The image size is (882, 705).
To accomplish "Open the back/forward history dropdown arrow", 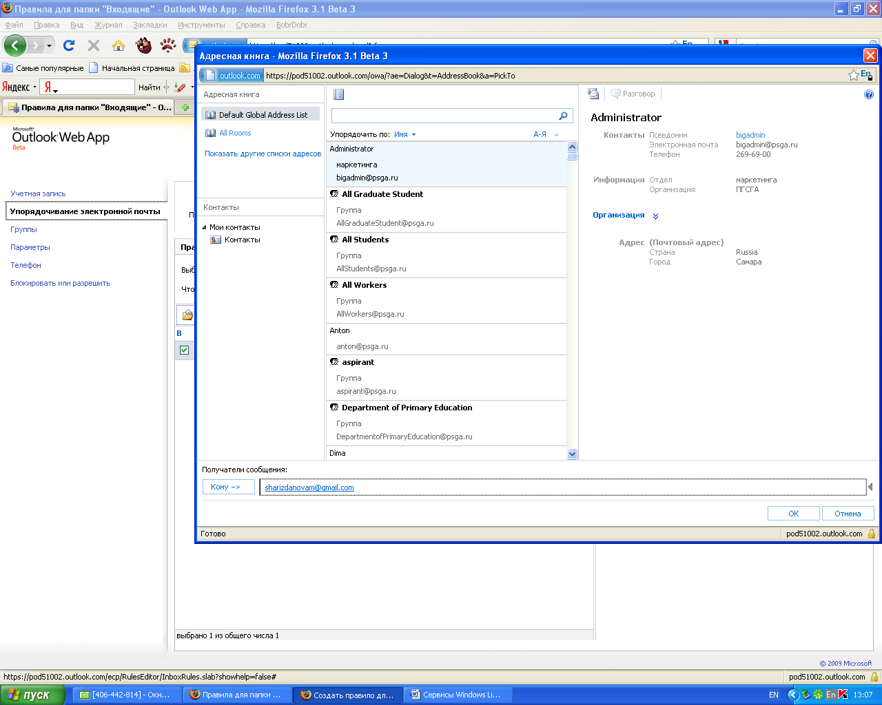I will click(49, 46).
